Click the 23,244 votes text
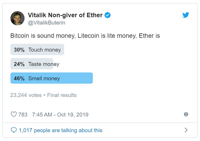The image size is (200, 141). [x=26, y=95]
